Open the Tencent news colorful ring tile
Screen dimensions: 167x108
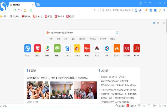point(47,48)
